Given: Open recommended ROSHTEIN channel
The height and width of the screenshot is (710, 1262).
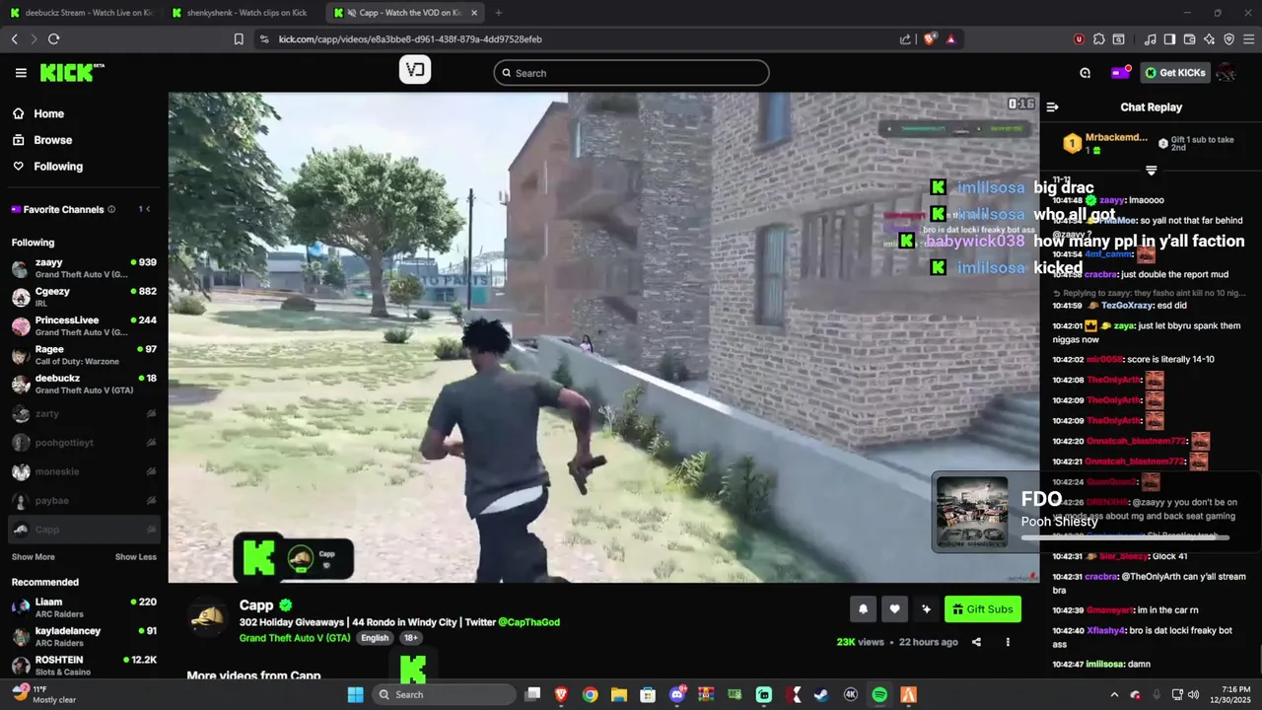Looking at the screenshot, I should pos(84,666).
